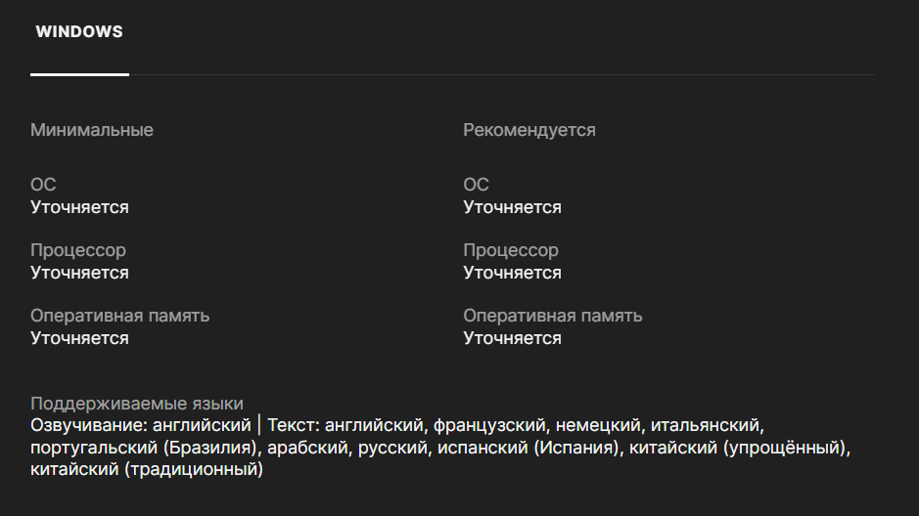
Task: Select the WINDOWS tab
Action: point(79,31)
